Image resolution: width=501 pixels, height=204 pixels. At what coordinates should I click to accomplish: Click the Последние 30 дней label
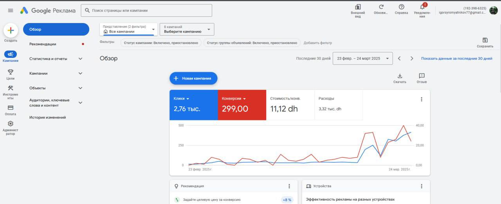pyautogui.click(x=313, y=58)
